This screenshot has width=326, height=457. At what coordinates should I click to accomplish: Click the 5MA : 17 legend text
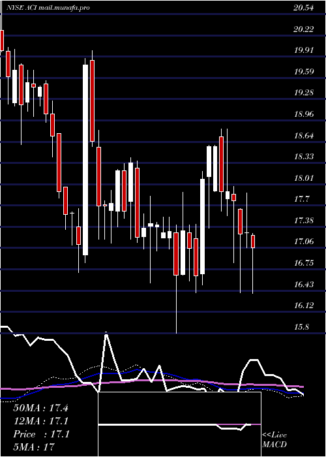pyautogui.click(x=34, y=447)
